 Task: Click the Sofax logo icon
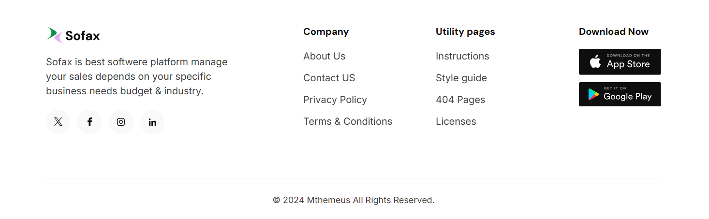point(55,35)
